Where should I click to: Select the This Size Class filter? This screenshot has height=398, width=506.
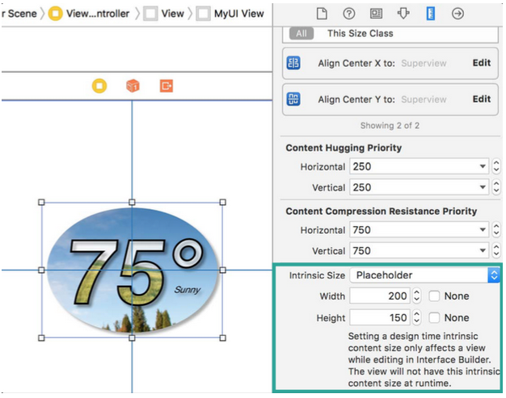[361, 34]
